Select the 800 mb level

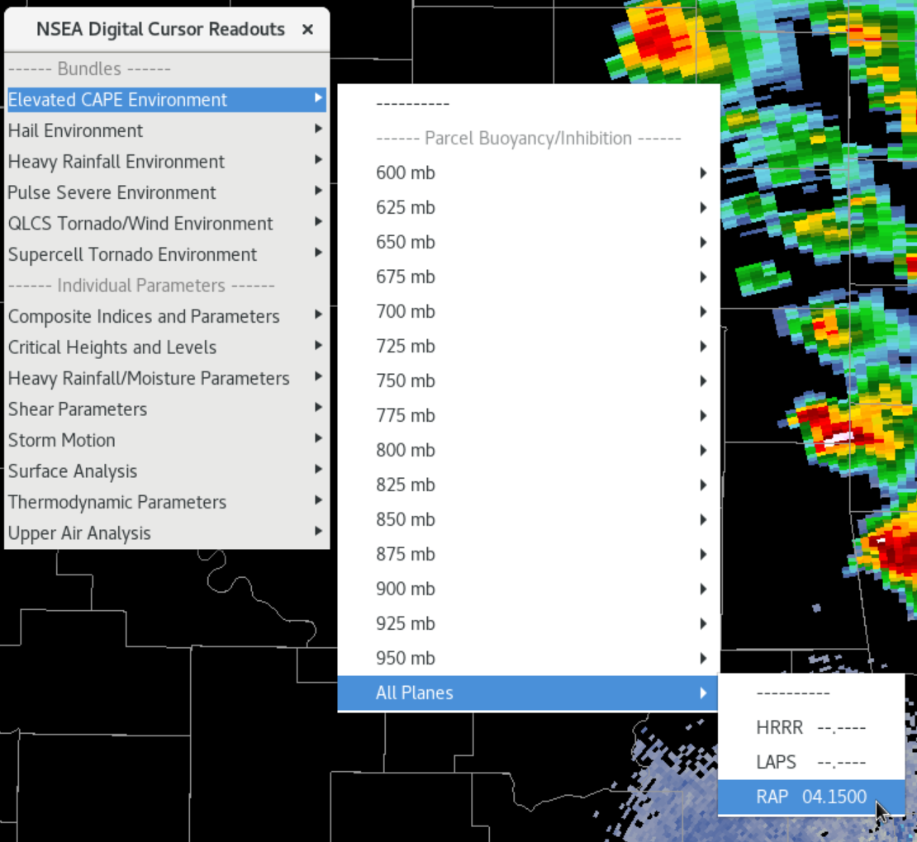(528, 450)
